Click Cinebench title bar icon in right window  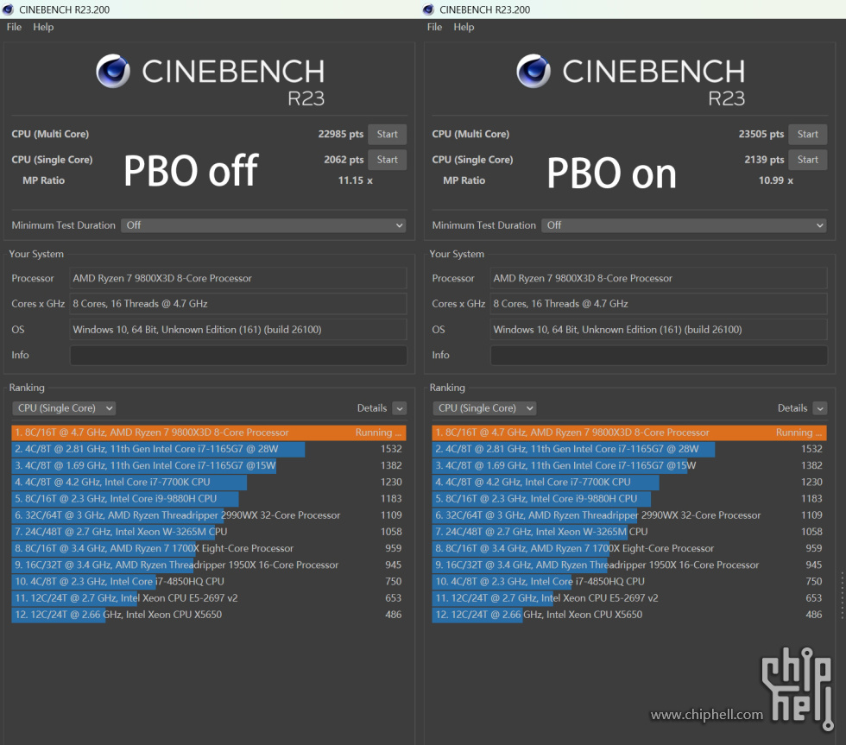428,9
